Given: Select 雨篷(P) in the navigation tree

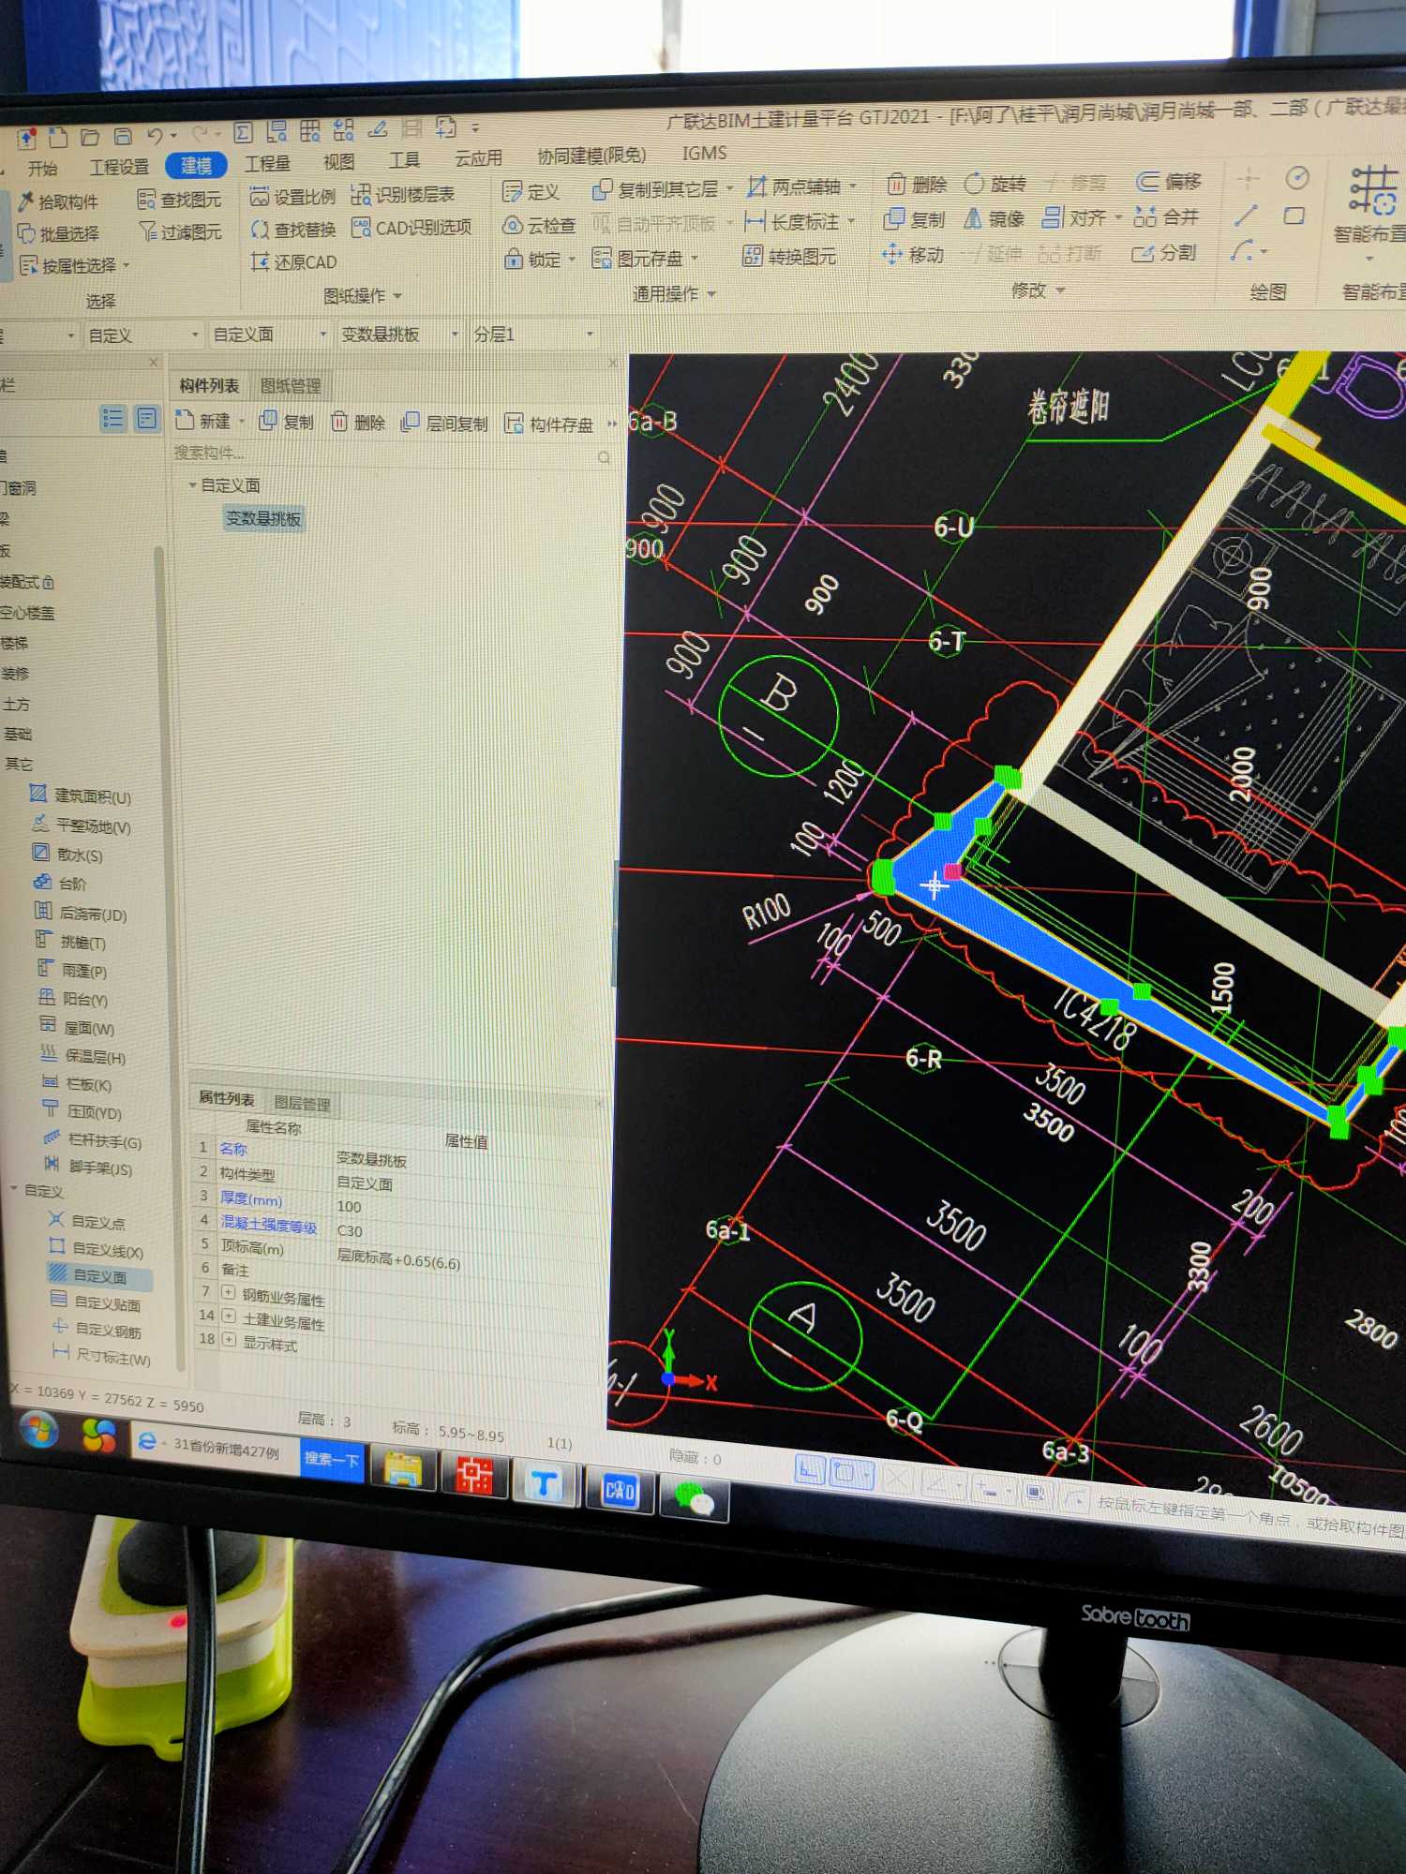Looking at the screenshot, I should coord(72,971).
